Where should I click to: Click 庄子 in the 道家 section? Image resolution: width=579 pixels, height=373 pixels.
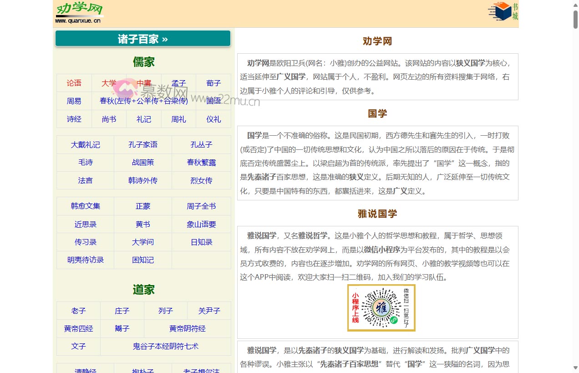122,311
